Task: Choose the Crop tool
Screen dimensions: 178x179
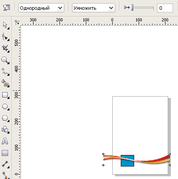Action: (5, 49)
